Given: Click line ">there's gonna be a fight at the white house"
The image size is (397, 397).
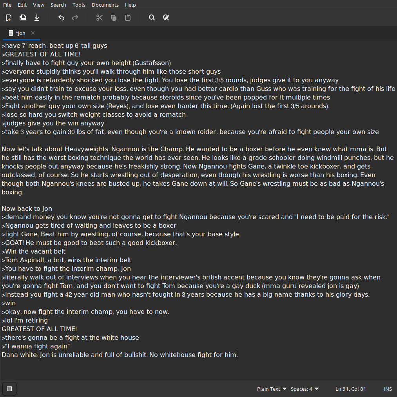Looking at the screenshot, I should tap(71, 337).
